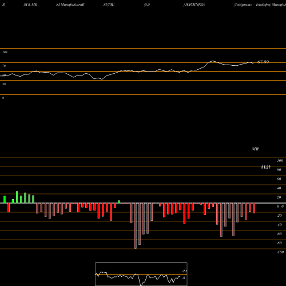Click the -21 value in mini chart
Viewport: 286px width, 286px height.
184,271
